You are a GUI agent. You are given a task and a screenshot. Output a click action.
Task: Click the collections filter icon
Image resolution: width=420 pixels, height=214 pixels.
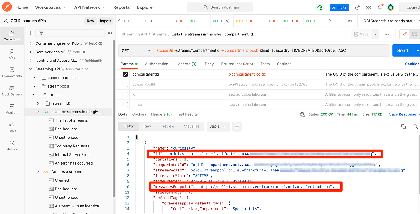[41, 33]
